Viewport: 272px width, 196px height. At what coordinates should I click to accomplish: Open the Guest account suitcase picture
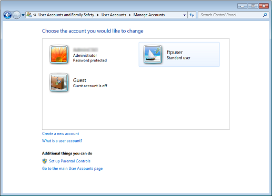[59, 82]
